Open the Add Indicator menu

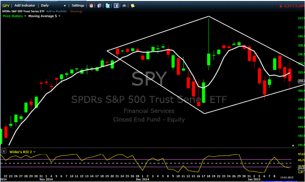click(25, 5)
